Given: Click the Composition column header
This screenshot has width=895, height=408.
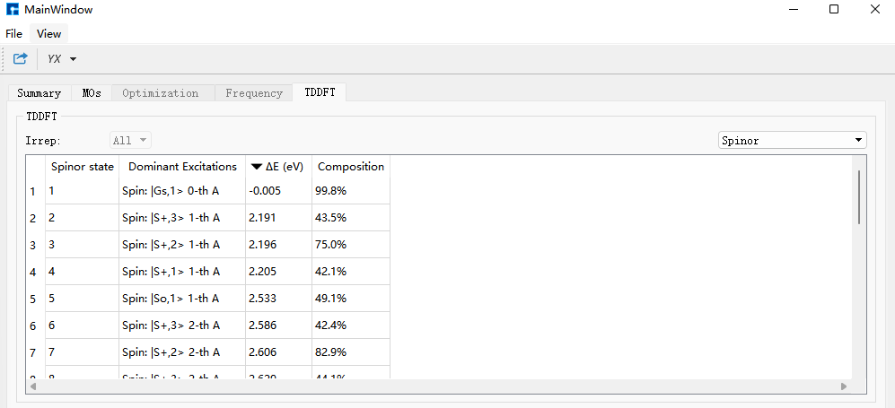Looking at the screenshot, I should tap(351, 167).
